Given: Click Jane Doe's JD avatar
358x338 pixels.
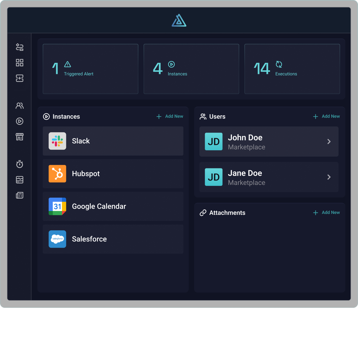Looking at the screenshot, I should click(x=214, y=177).
